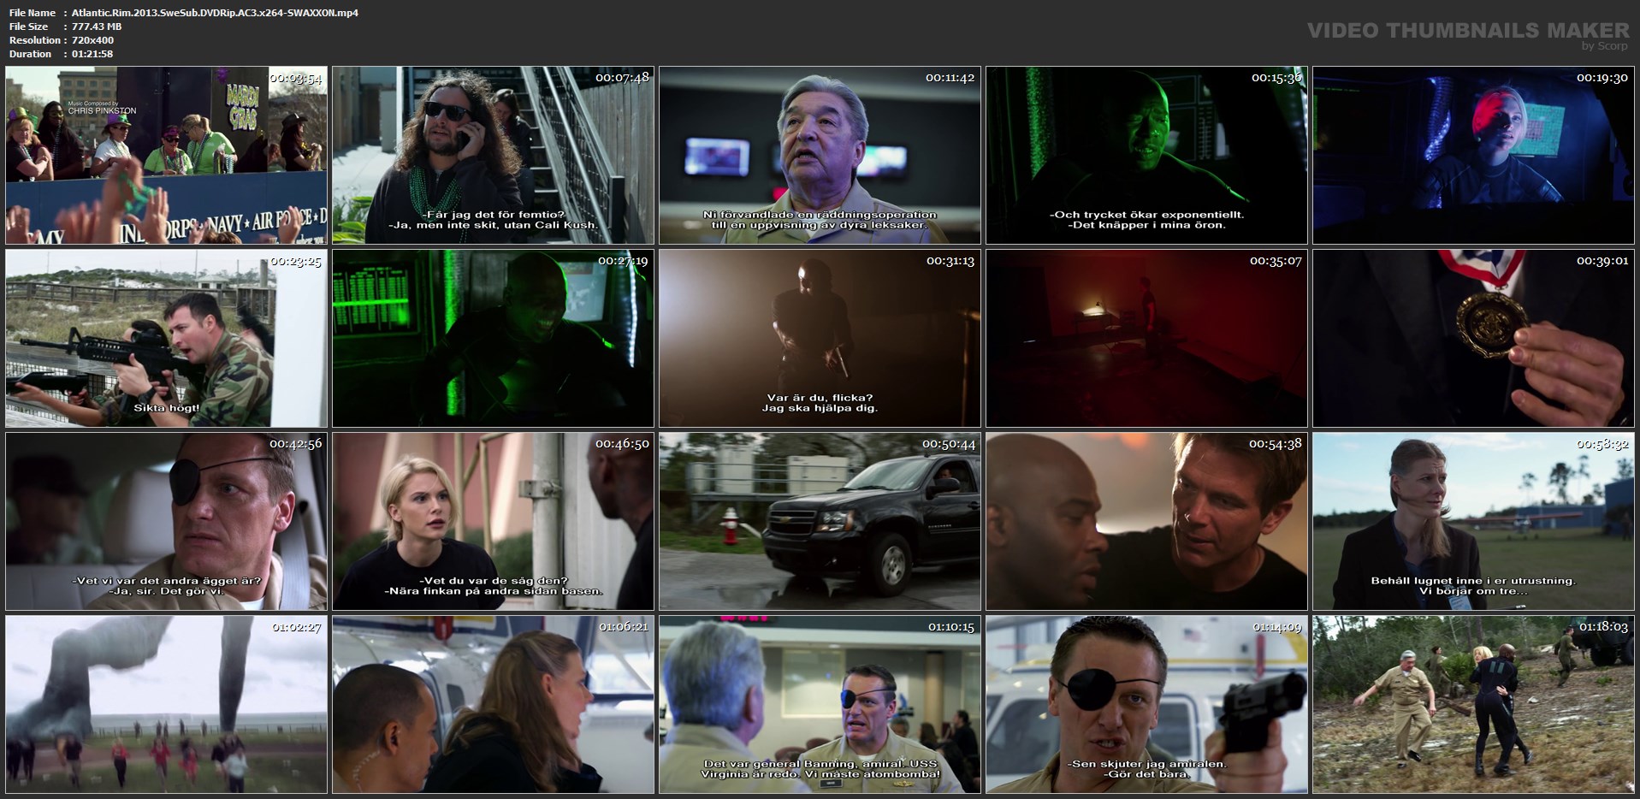The height and width of the screenshot is (799, 1640).
Task: Open the black SUV thumbnail stamped 00:50:44
Action: point(820,521)
